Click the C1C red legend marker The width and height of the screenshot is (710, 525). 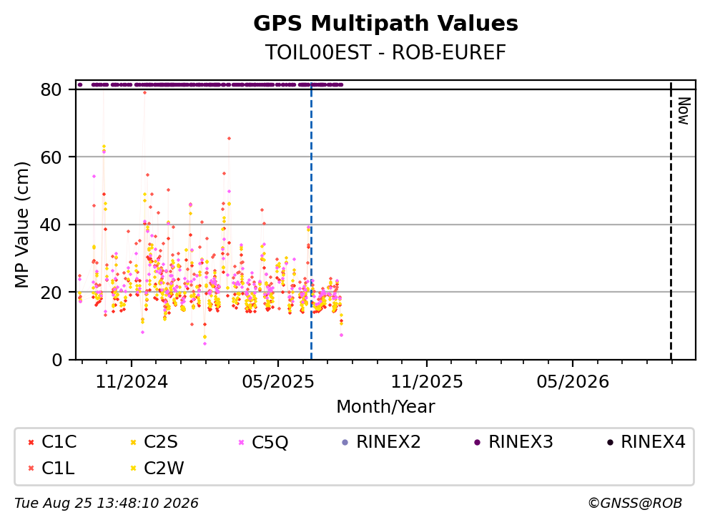pyautogui.click(x=31, y=442)
